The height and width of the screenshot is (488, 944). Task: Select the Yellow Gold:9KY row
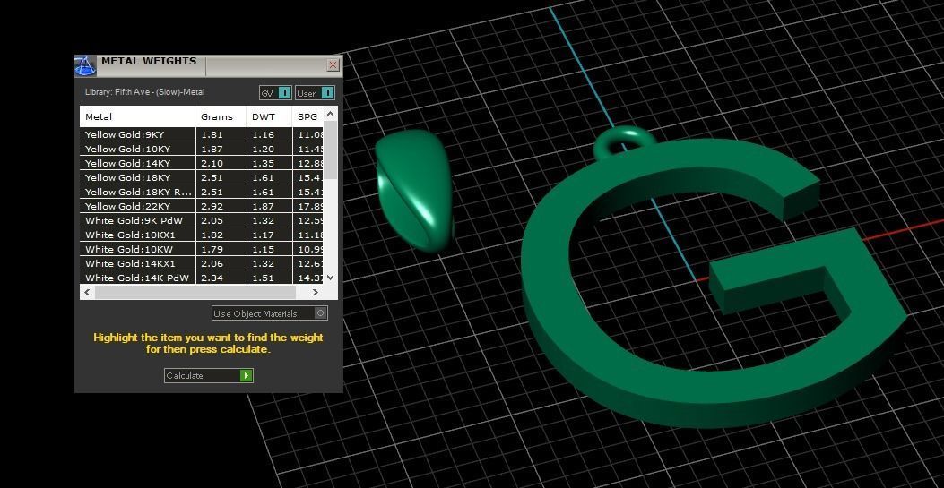click(202, 134)
